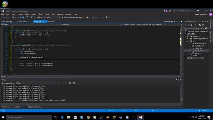Open the File menu
This screenshot has width=213, height=120.
2,14
